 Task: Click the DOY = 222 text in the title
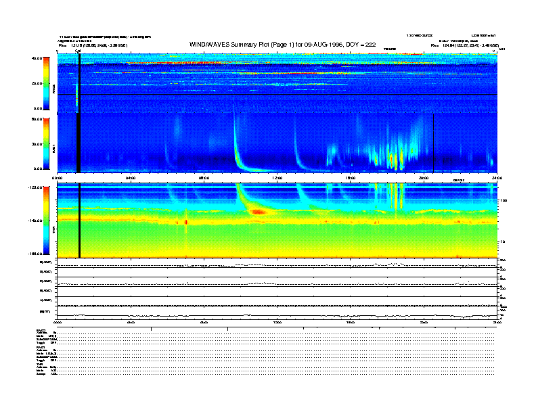coord(361,45)
